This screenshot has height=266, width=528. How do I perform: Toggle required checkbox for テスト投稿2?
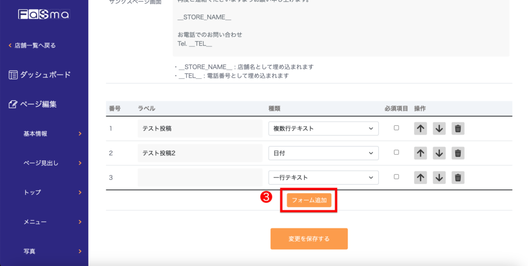pyautogui.click(x=396, y=153)
